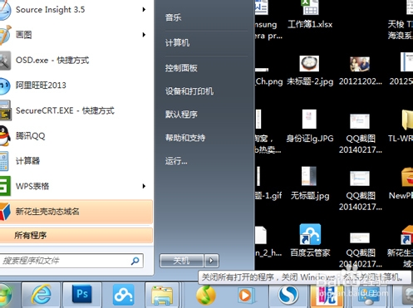Open 计算机 in Start menu

[x=177, y=42]
